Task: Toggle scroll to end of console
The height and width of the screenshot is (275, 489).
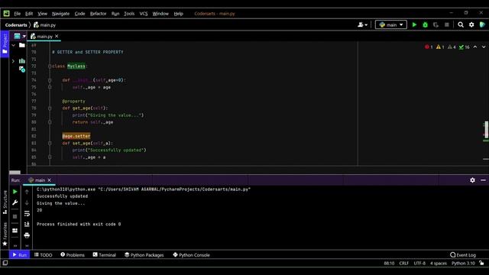Action: click(27, 224)
